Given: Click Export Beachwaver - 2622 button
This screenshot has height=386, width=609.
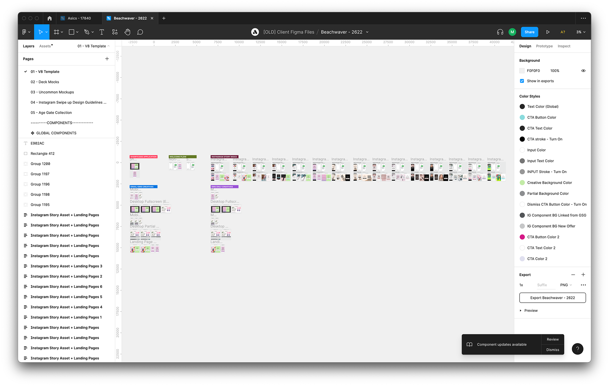Looking at the screenshot, I should [552, 298].
